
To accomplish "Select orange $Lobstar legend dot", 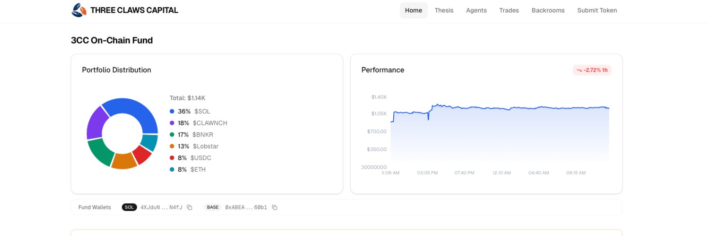I will [x=172, y=146].
